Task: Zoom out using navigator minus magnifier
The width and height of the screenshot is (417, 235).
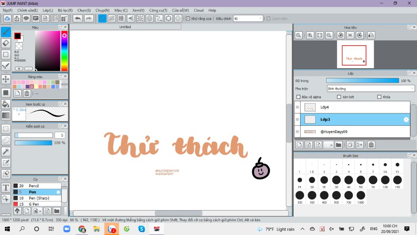Action: click(329, 35)
